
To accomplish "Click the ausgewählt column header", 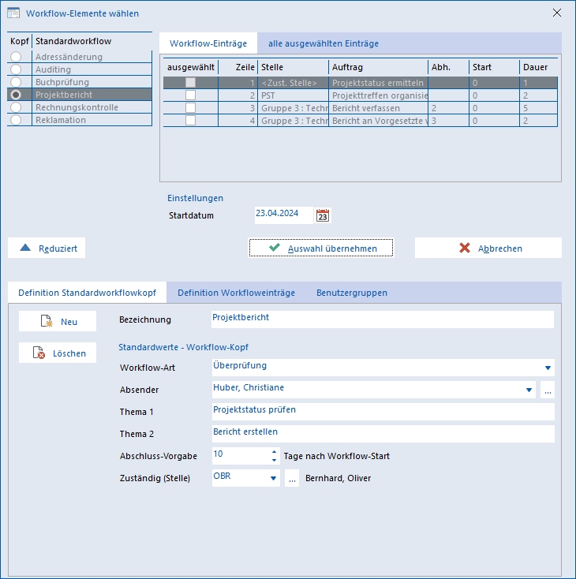I will 191,67.
